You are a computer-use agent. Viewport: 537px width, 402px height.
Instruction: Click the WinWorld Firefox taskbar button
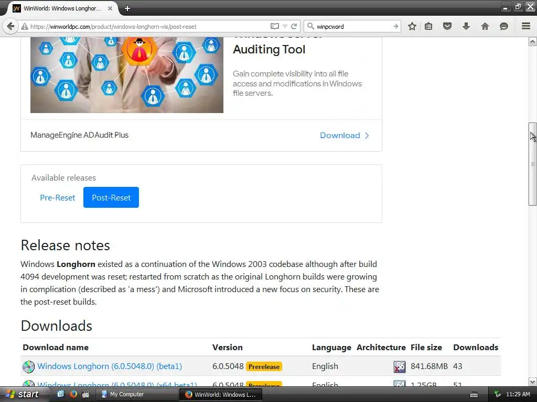click(221, 395)
